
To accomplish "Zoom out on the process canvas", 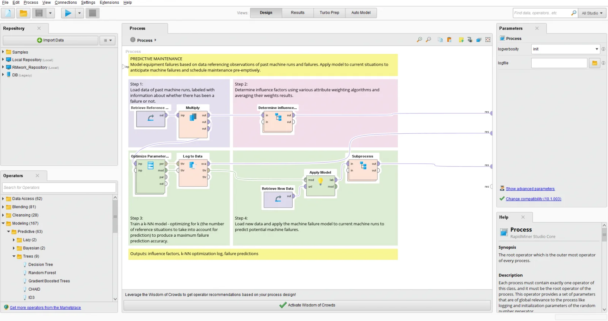I will point(428,40).
